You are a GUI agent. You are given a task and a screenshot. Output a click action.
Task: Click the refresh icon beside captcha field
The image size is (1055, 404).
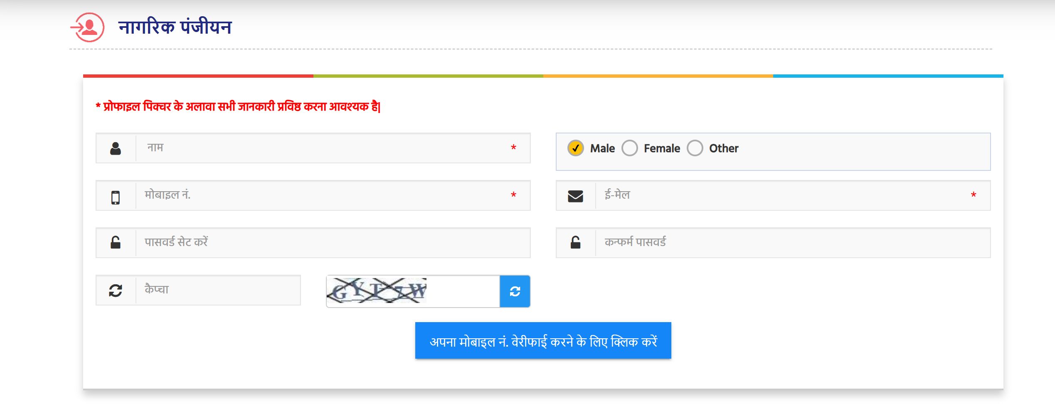click(116, 290)
